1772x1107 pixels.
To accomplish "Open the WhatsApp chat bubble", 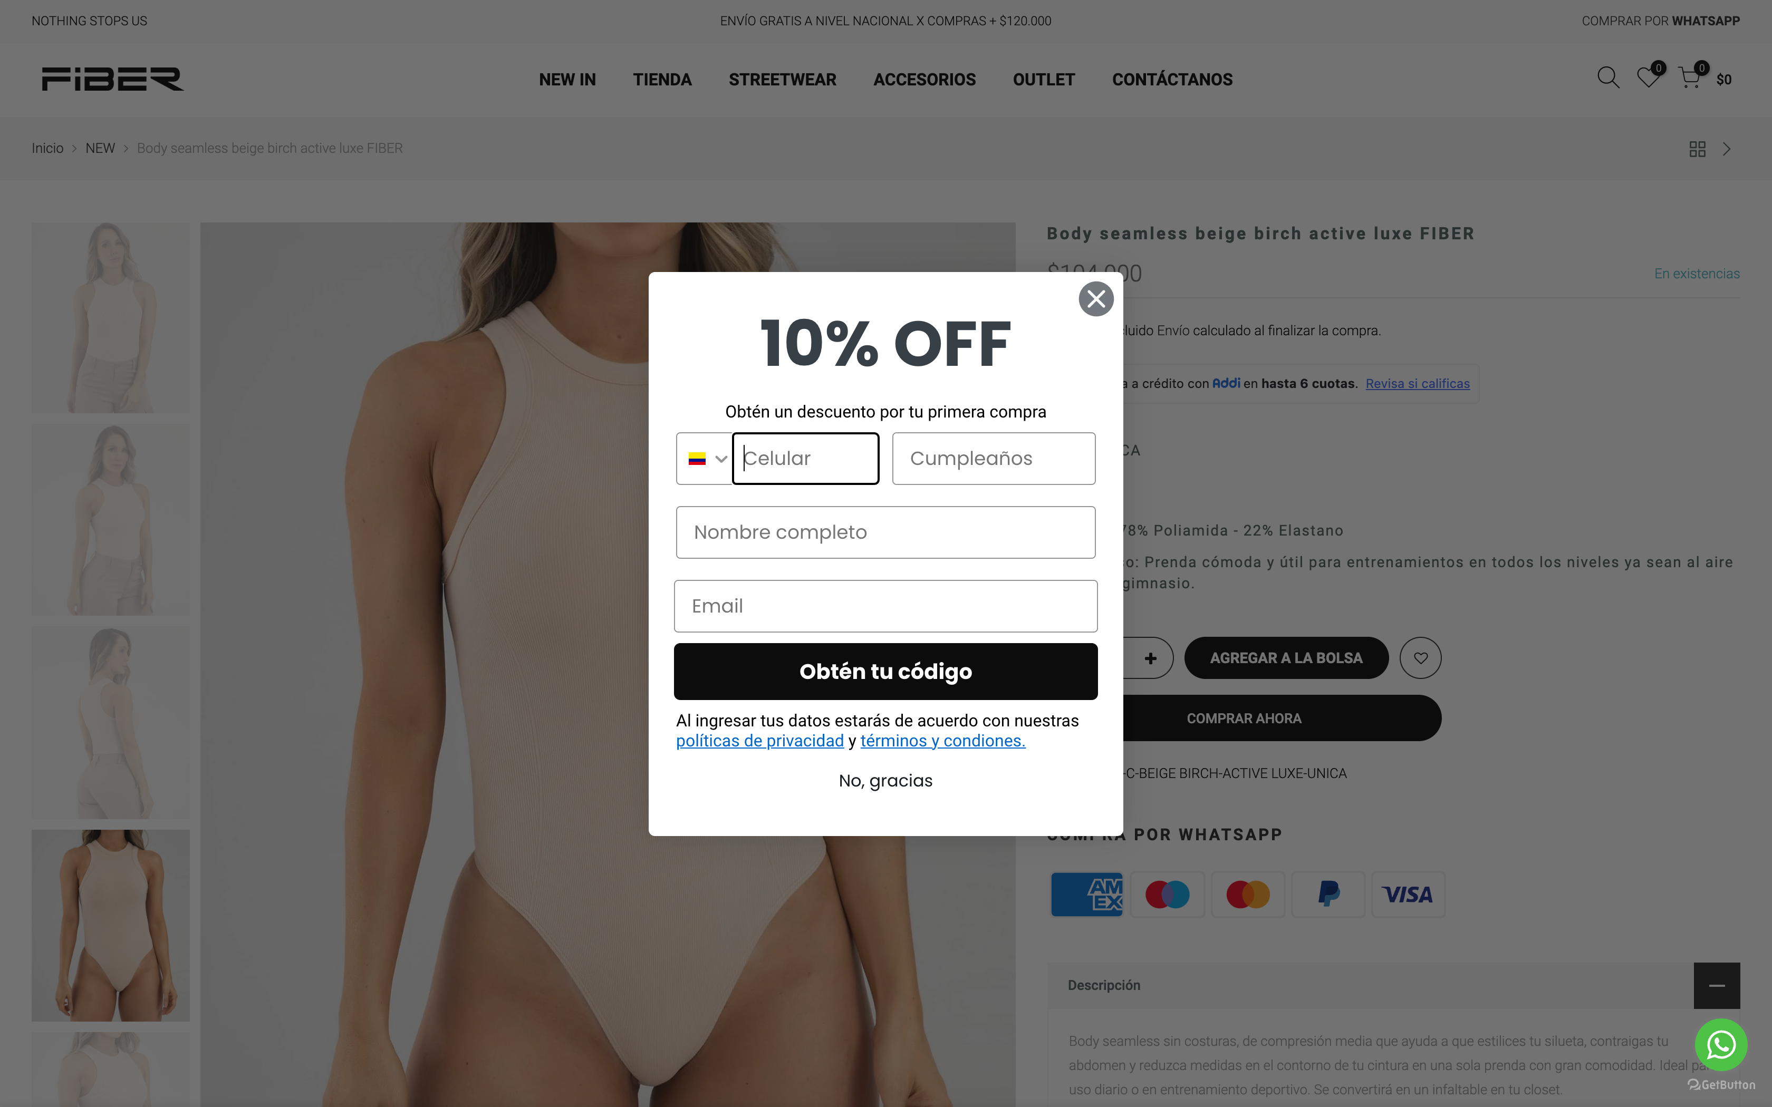I will (x=1721, y=1045).
